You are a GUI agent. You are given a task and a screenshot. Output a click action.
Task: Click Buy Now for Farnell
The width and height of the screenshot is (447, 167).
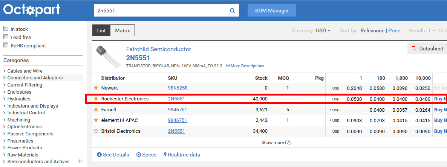tap(441, 109)
